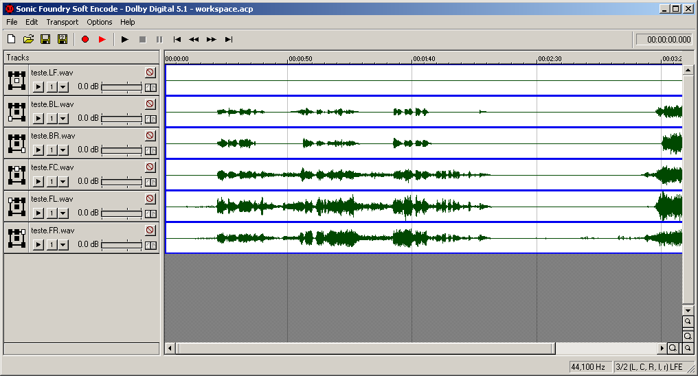Viewport: 698px width, 376px height.
Task: Open an existing project with folder icon
Action: point(28,40)
